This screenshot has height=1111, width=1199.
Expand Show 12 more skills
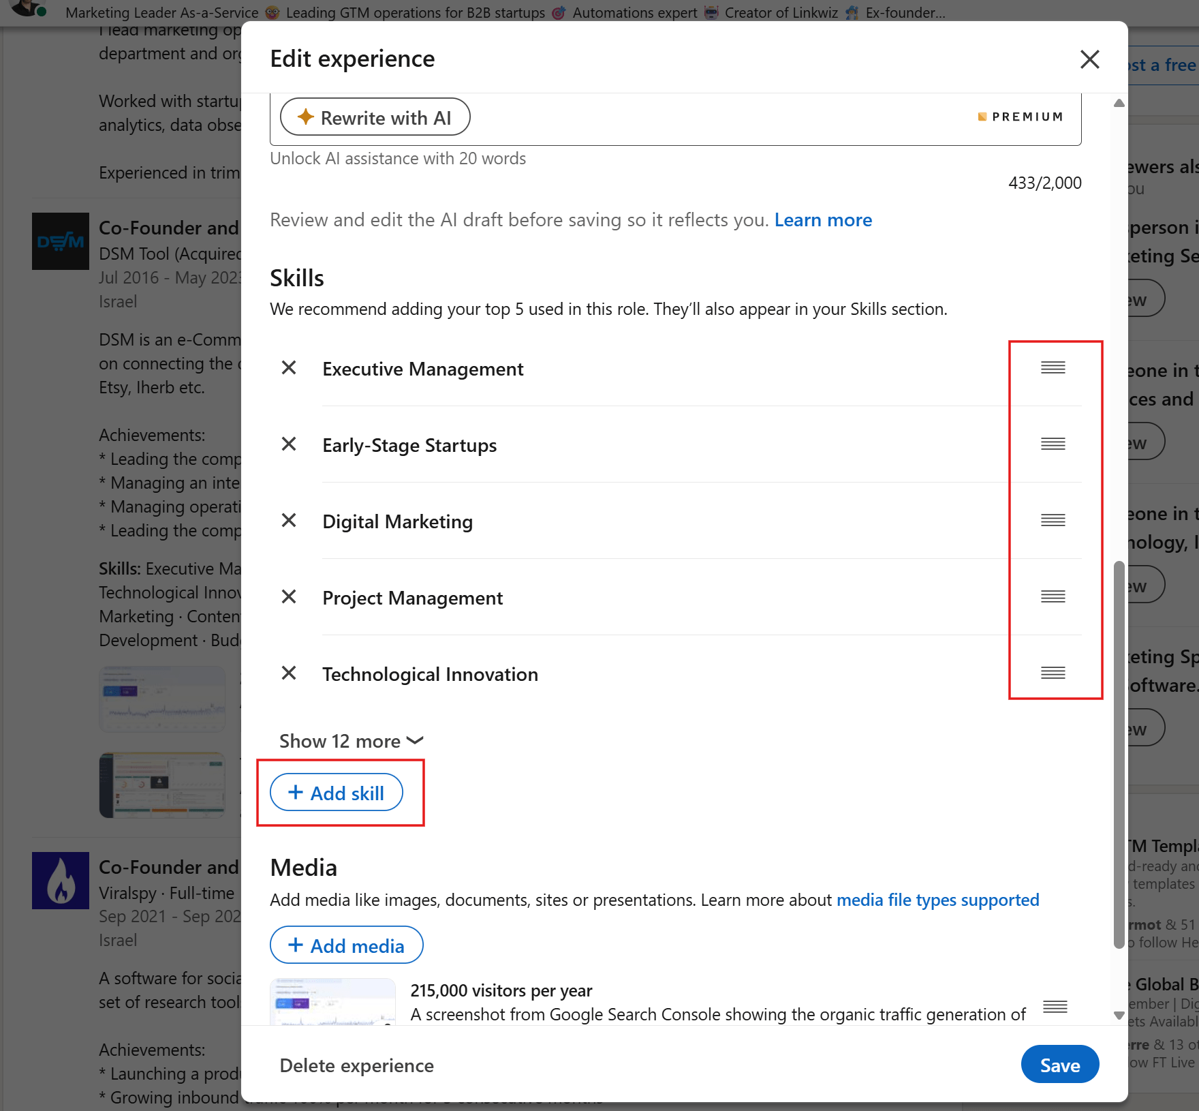pyautogui.click(x=352, y=741)
